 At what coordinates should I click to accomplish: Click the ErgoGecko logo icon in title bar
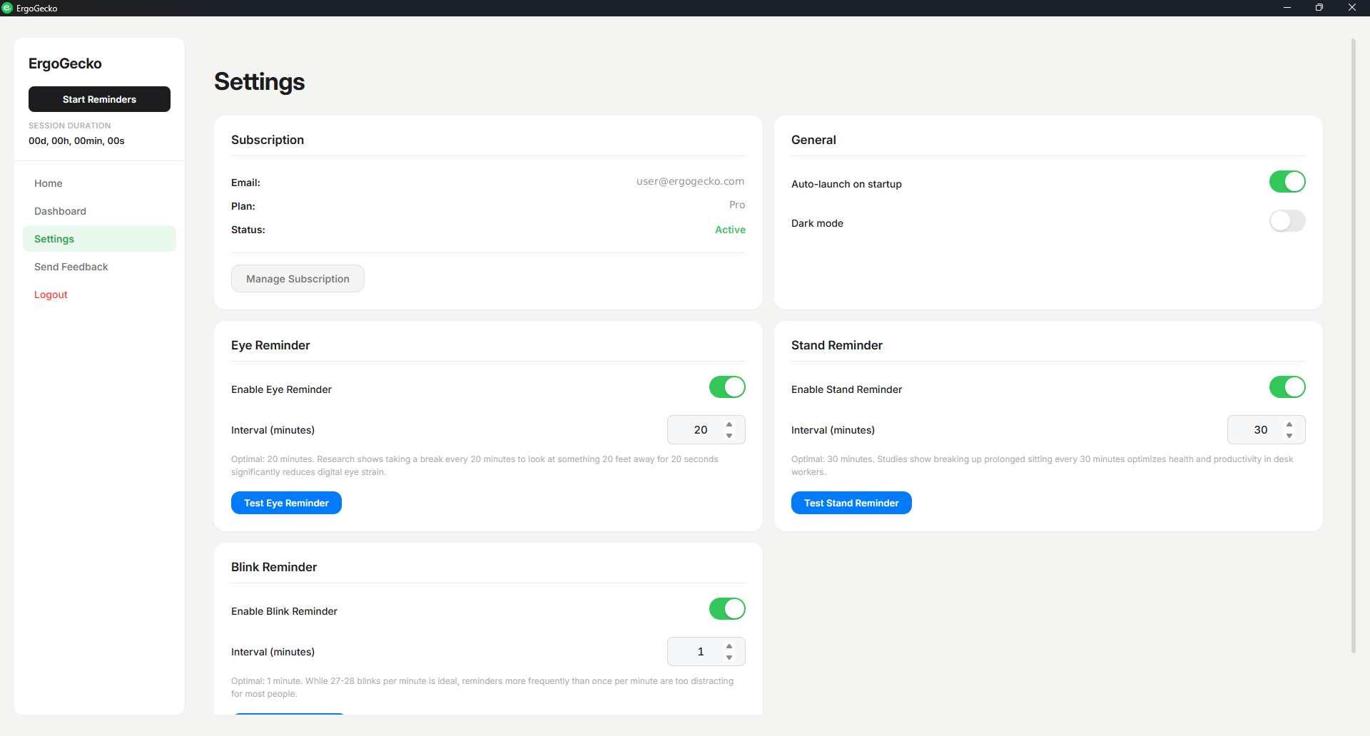pos(9,8)
